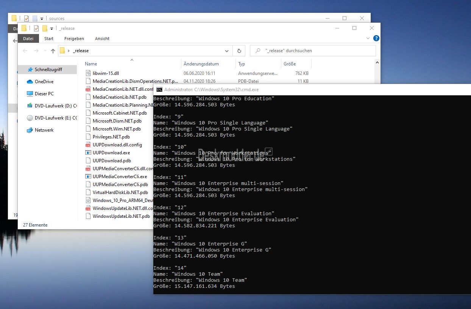Click the libwim-15.dll modification date 06.06.2020 16:11
The width and height of the screenshot is (471, 309).
pos(200,73)
